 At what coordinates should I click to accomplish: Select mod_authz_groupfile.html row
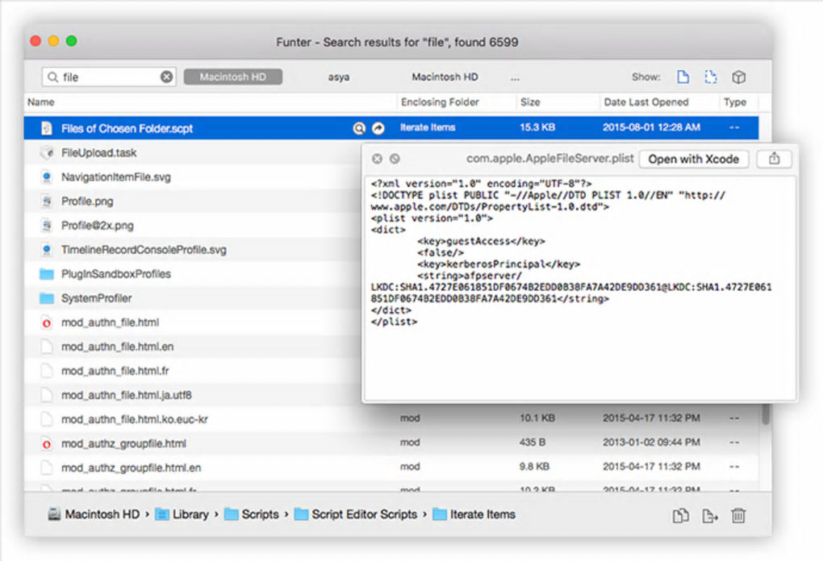[391, 443]
